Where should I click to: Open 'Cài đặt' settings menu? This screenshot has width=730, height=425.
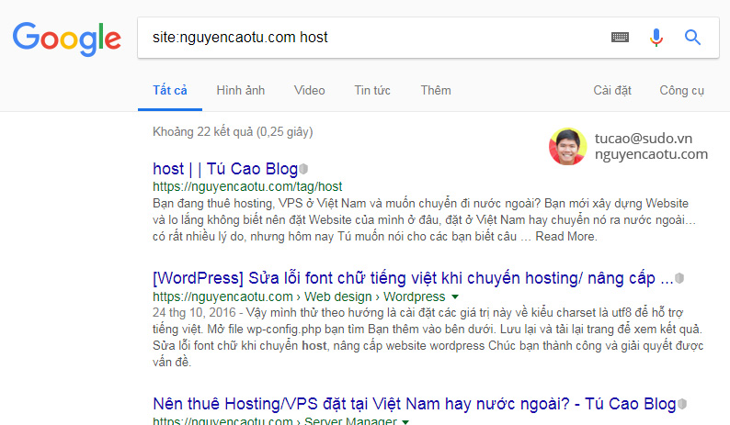pyautogui.click(x=612, y=90)
